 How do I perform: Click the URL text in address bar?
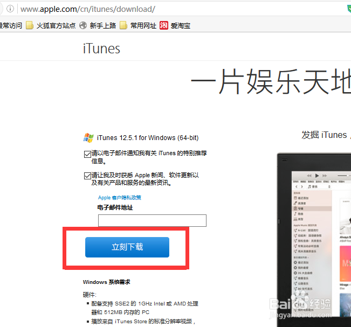88,9
